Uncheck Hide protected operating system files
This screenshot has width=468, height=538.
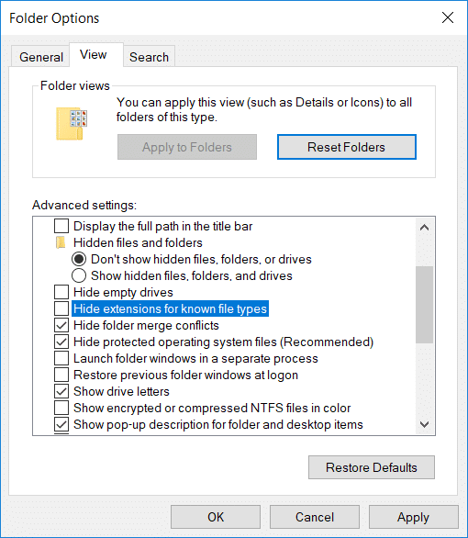click(61, 342)
